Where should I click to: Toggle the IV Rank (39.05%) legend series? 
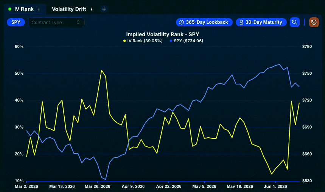click(x=143, y=41)
